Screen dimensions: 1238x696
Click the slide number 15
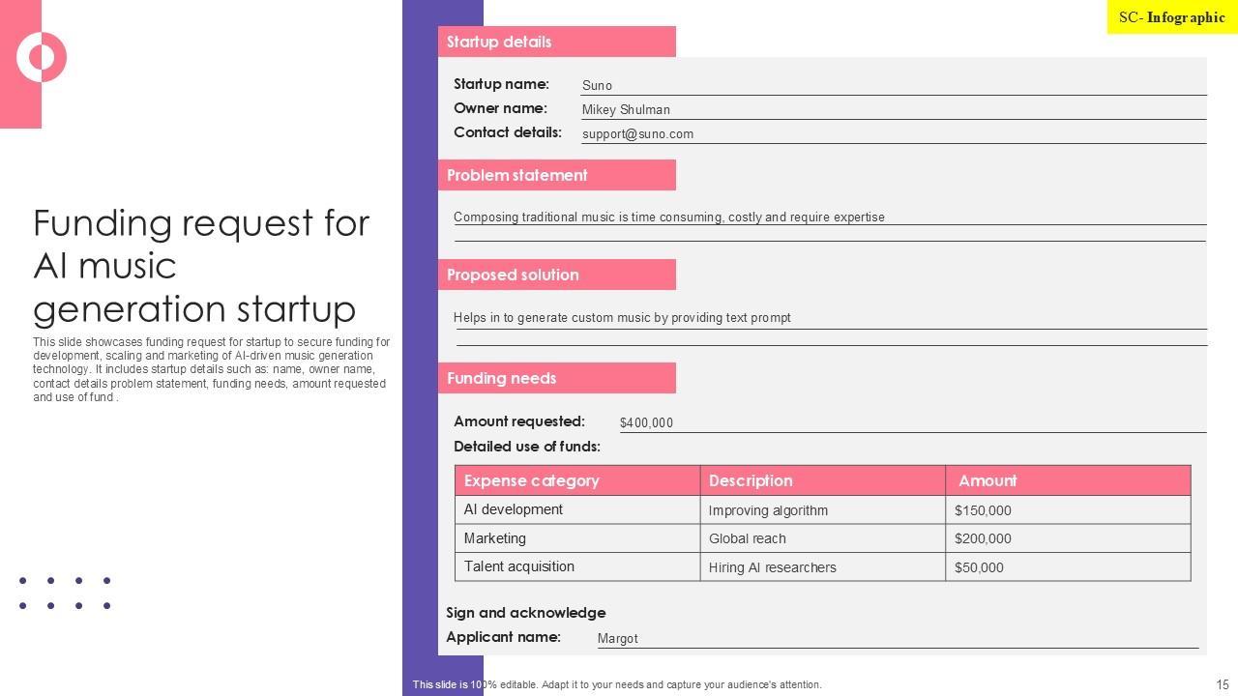1223,684
